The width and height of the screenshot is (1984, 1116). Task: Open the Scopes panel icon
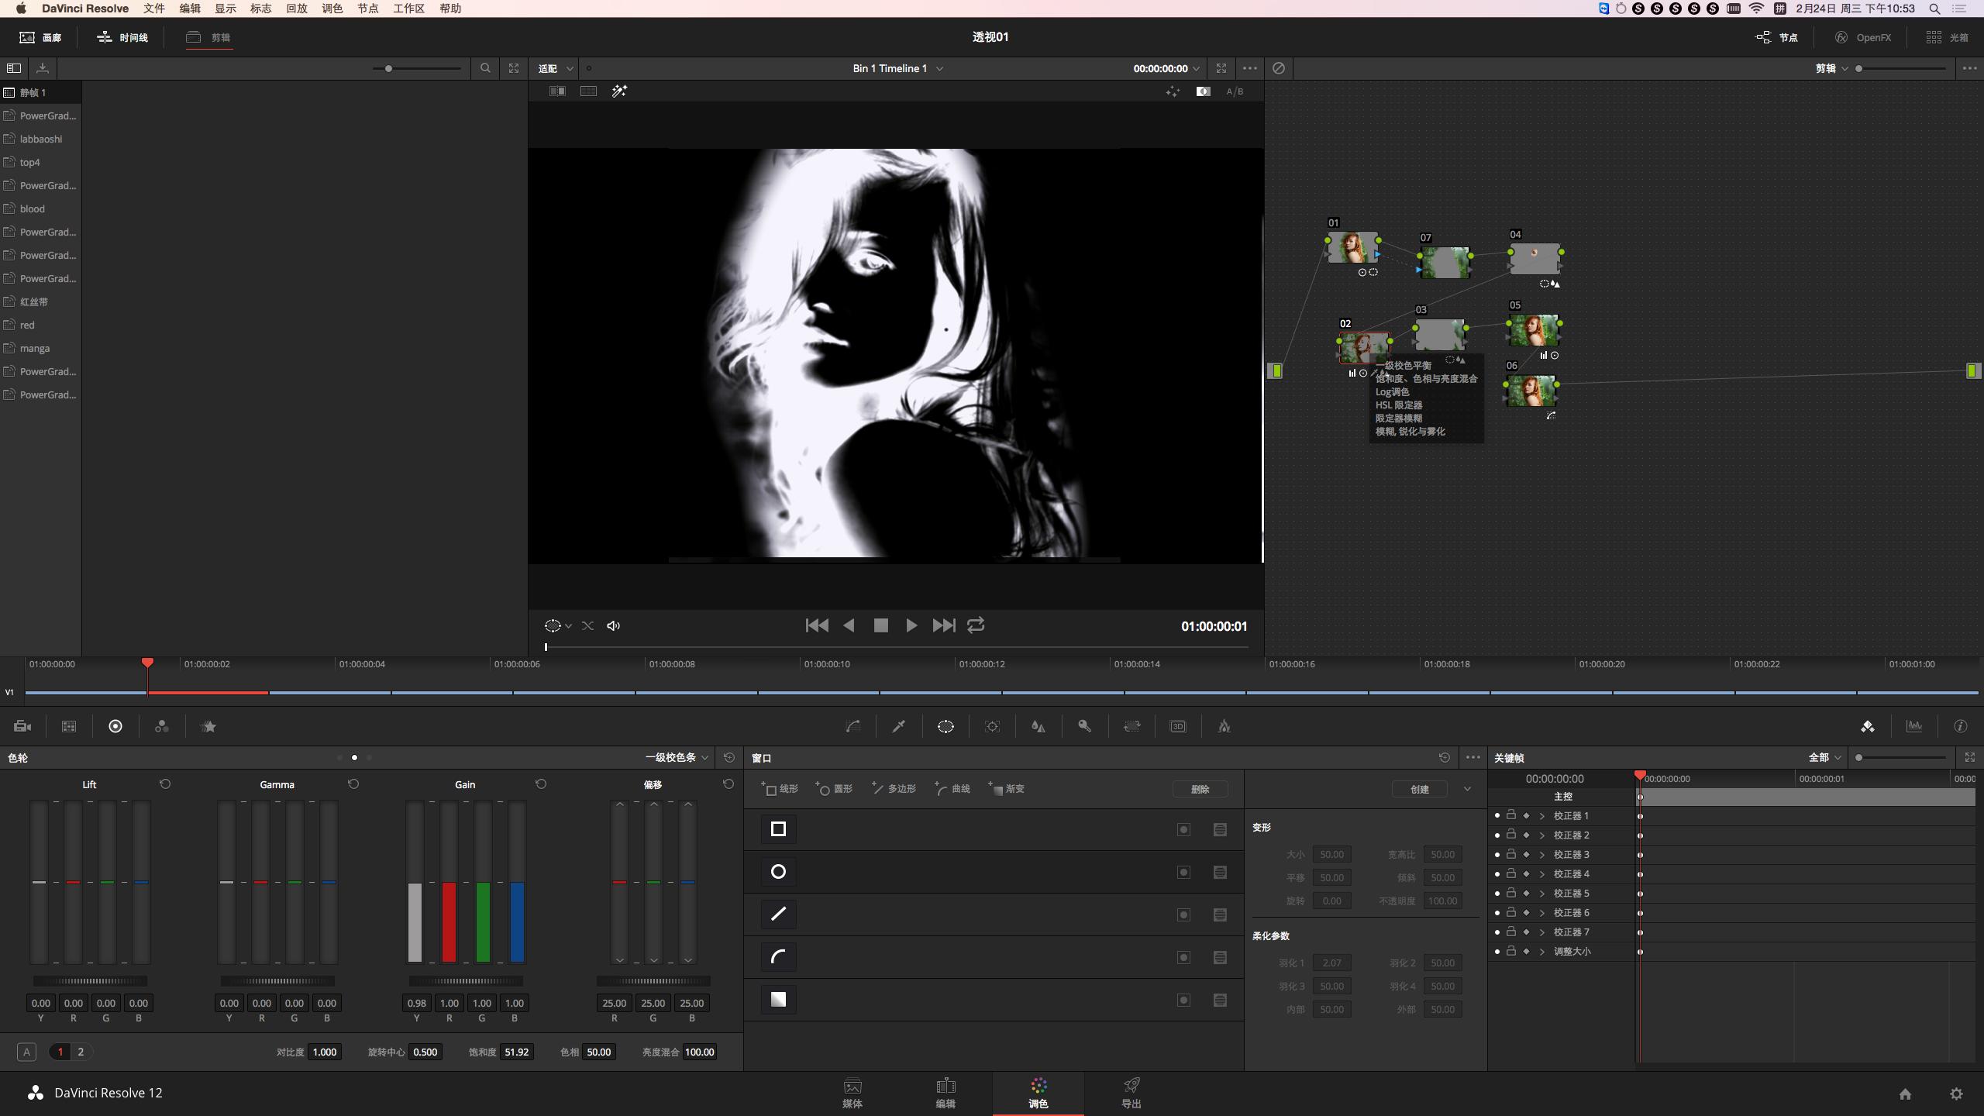[1914, 726]
